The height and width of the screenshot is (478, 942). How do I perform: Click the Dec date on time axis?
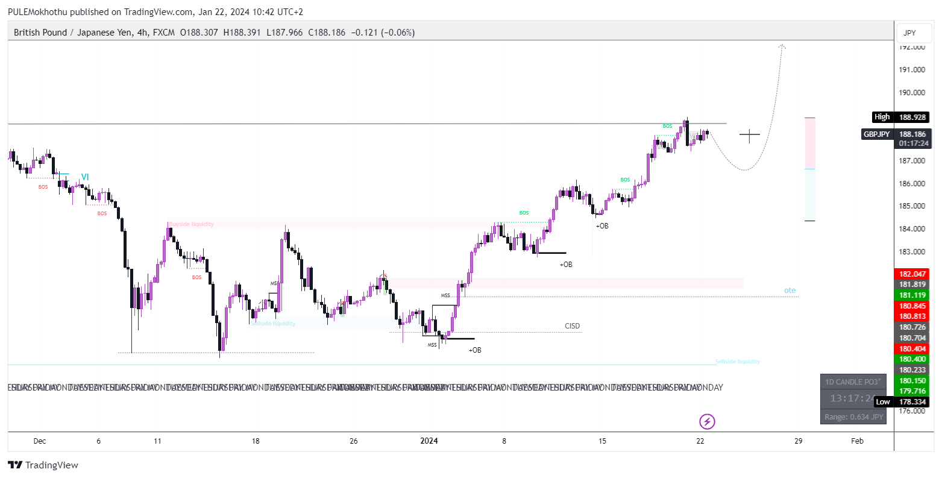tap(40, 441)
